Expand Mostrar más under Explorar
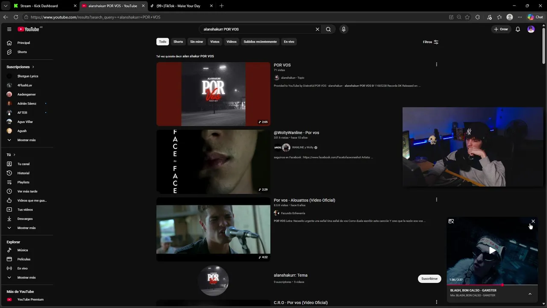This screenshot has width=547, height=308. (x=26, y=278)
